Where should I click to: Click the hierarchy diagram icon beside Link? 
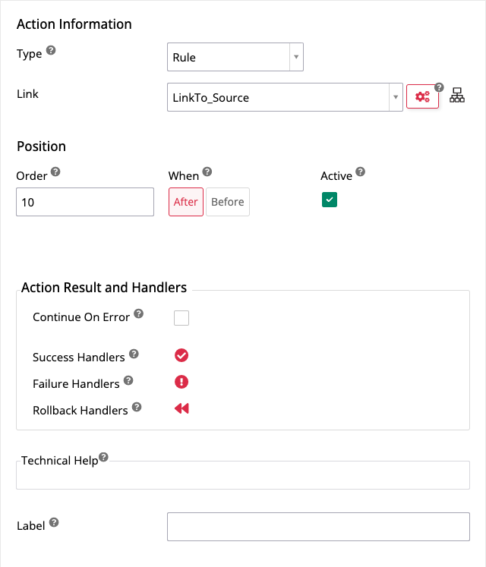tap(457, 96)
